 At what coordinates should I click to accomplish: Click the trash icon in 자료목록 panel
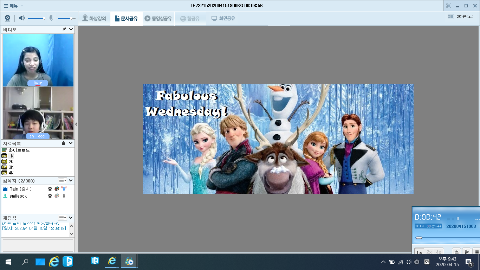[x=64, y=143]
